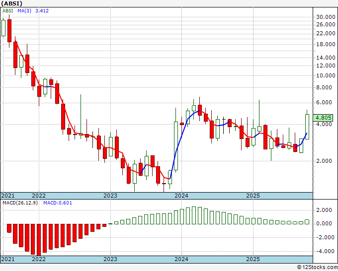
Task: Click the (ABSI) ticker title
Action: pyautogui.click(x=12, y=3)
